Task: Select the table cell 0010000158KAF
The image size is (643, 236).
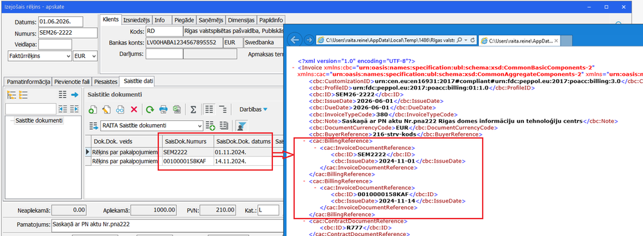Action: 188,161
